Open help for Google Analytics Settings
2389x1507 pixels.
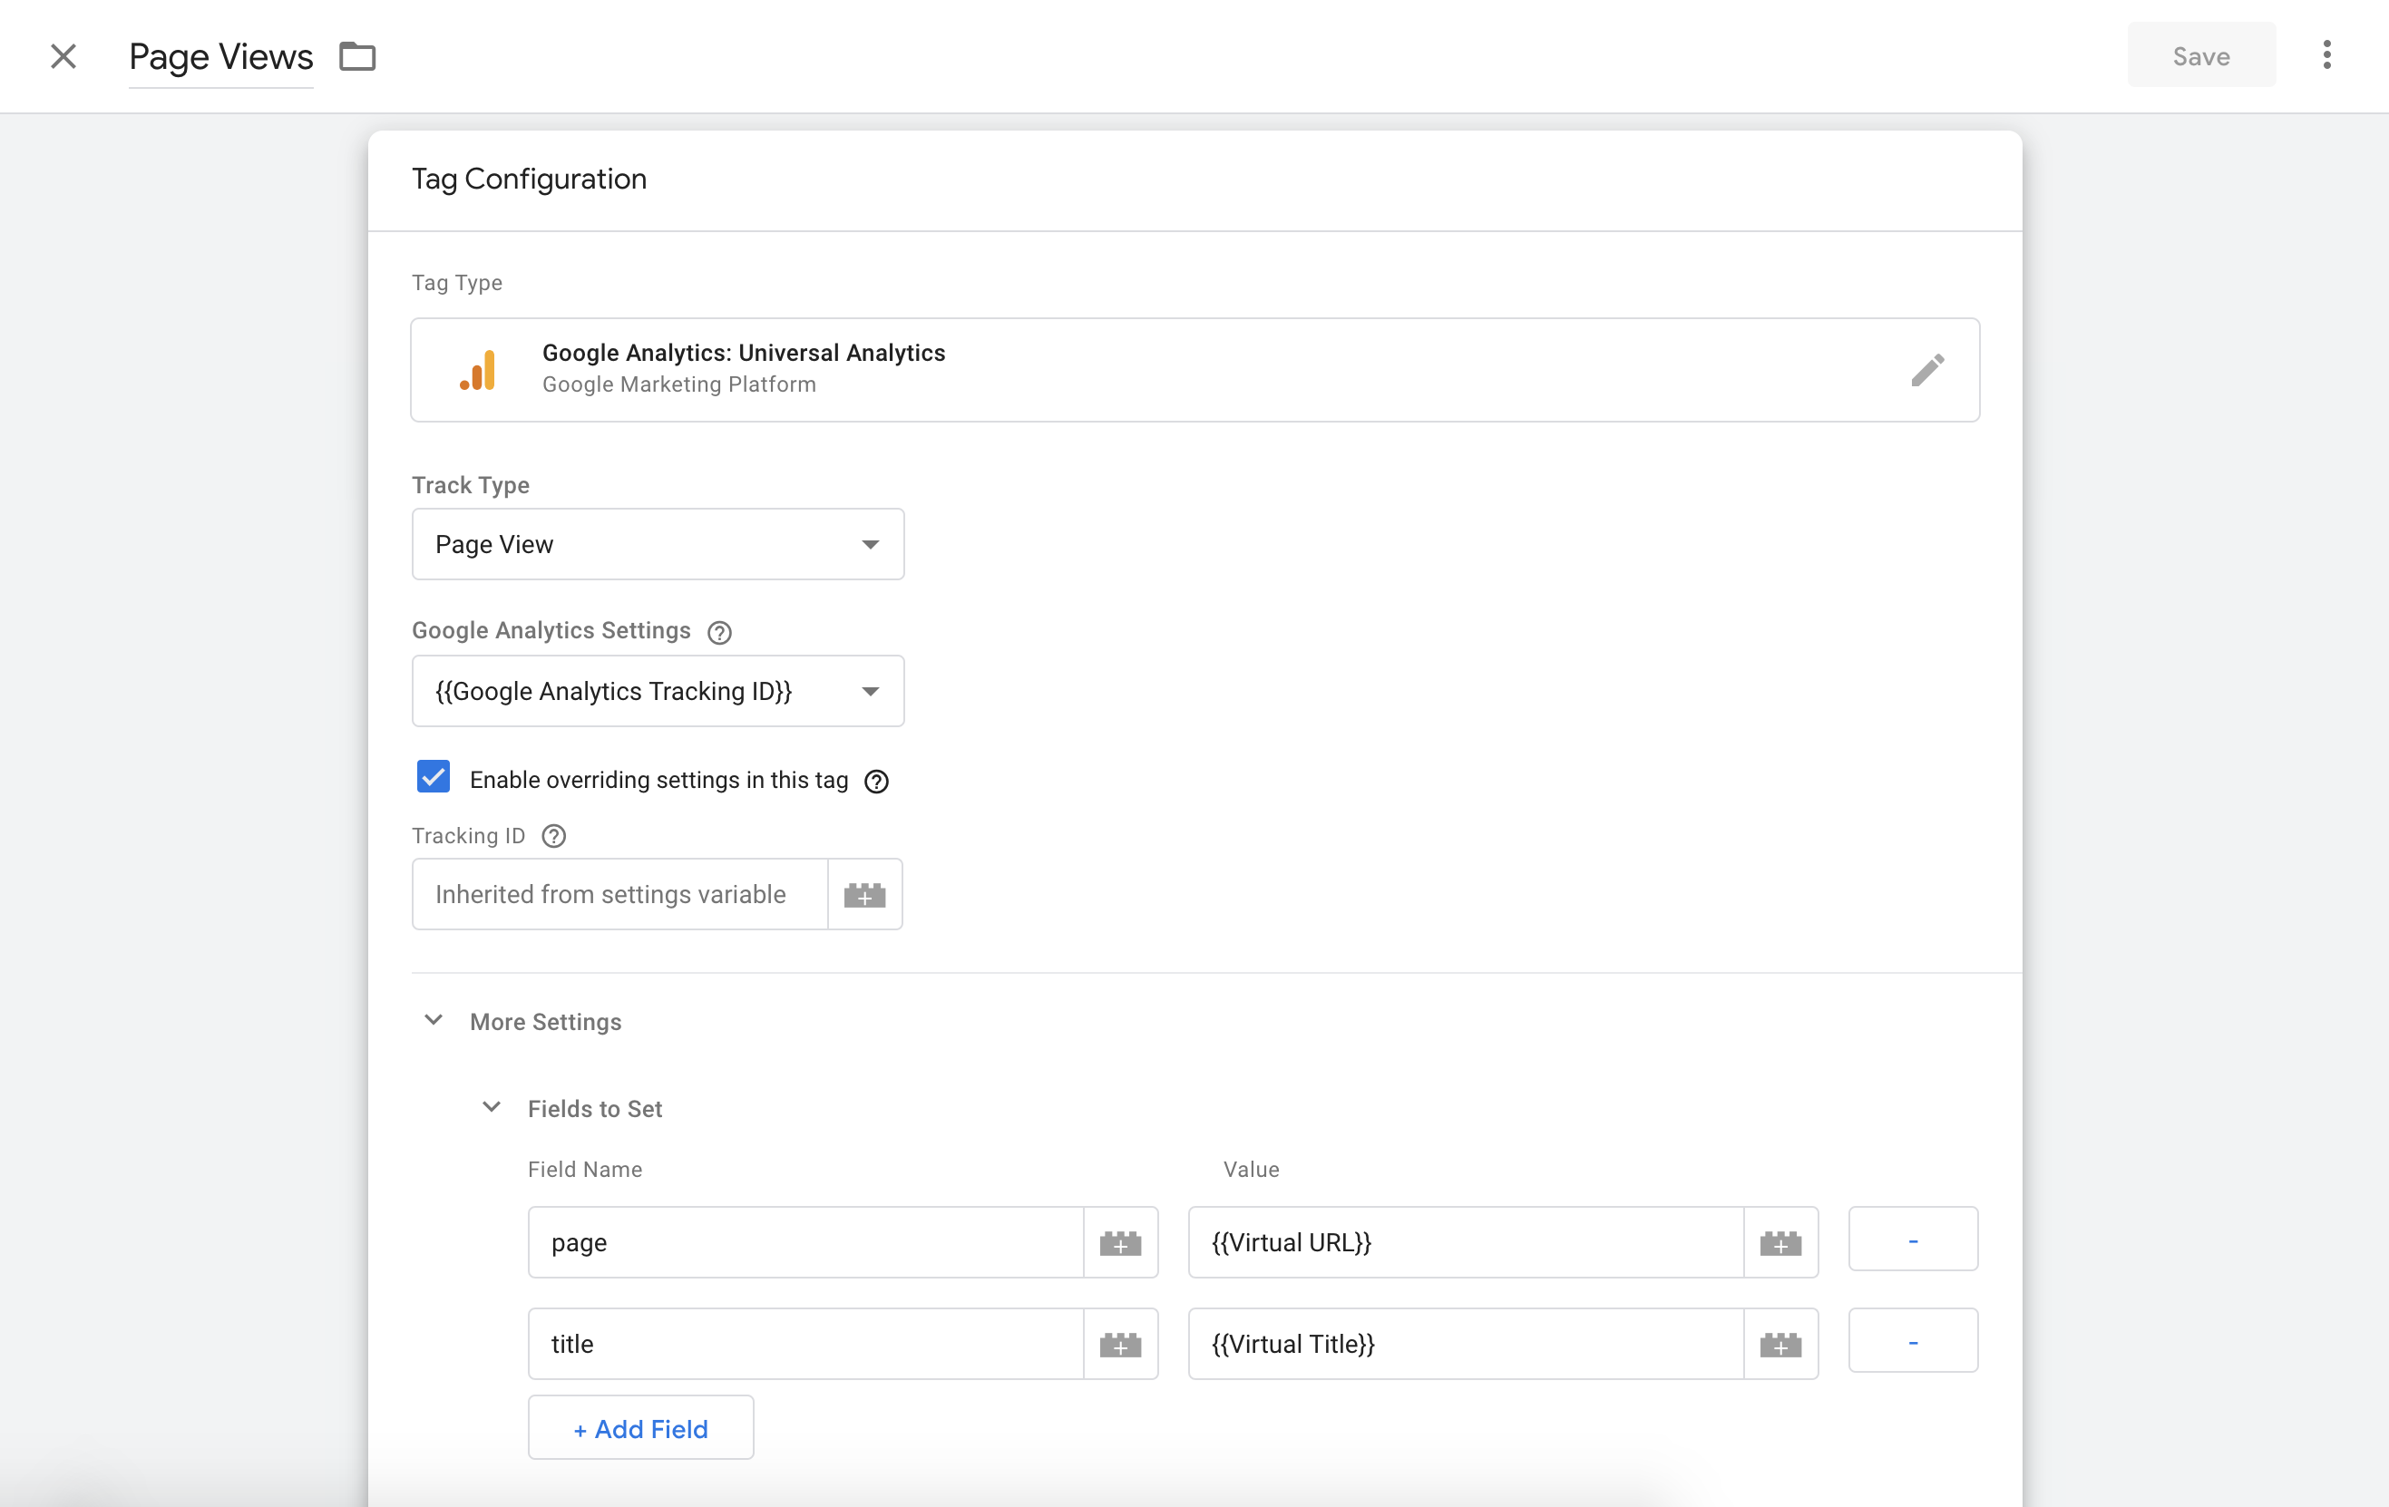point(719,632)
